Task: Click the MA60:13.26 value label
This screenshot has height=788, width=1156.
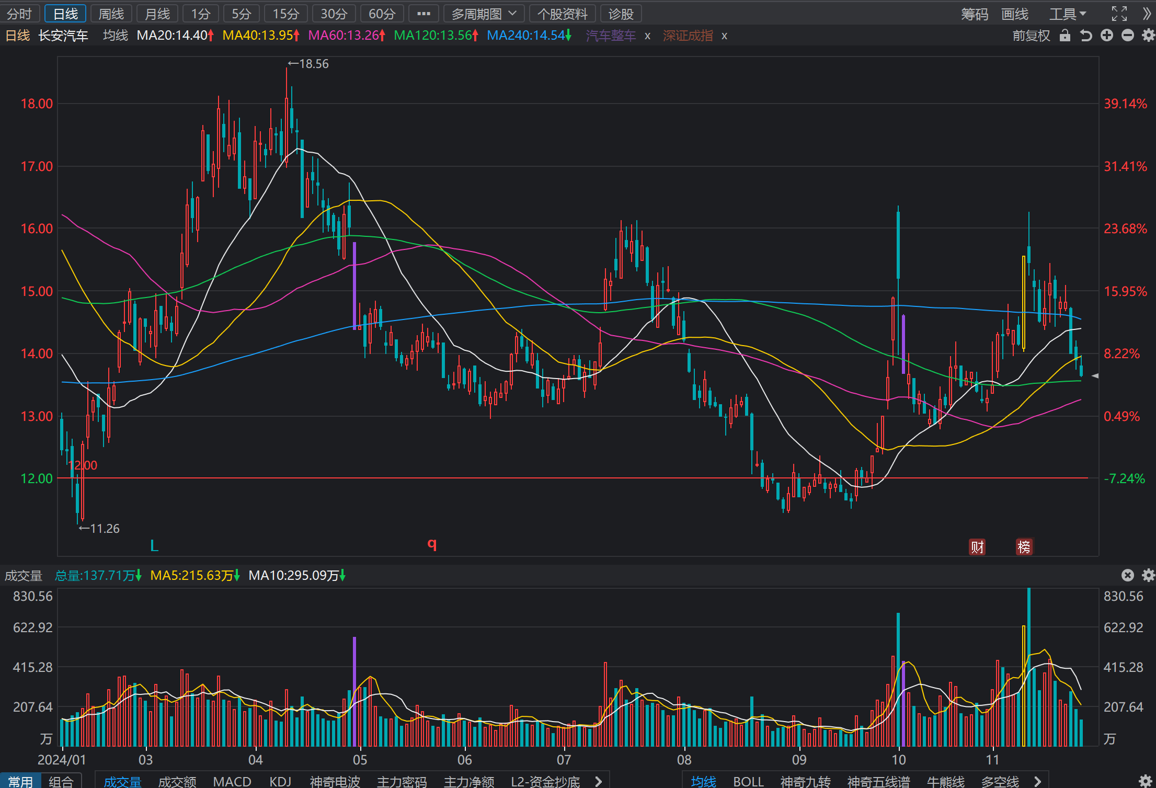Action: tap(347, 36)
